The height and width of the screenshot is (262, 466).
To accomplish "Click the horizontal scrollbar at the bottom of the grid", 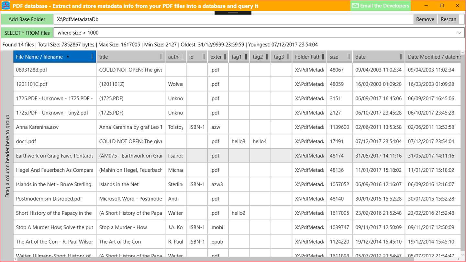I will coord(237,259).
